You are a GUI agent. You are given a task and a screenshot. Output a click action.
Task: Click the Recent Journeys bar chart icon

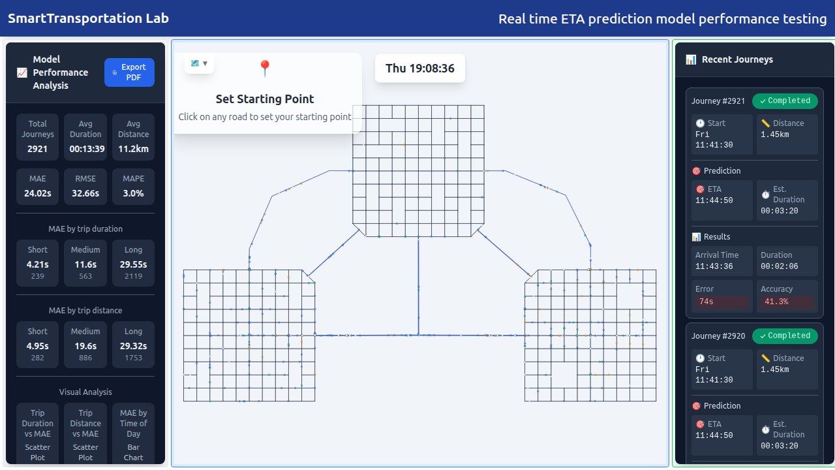point(691,59)
